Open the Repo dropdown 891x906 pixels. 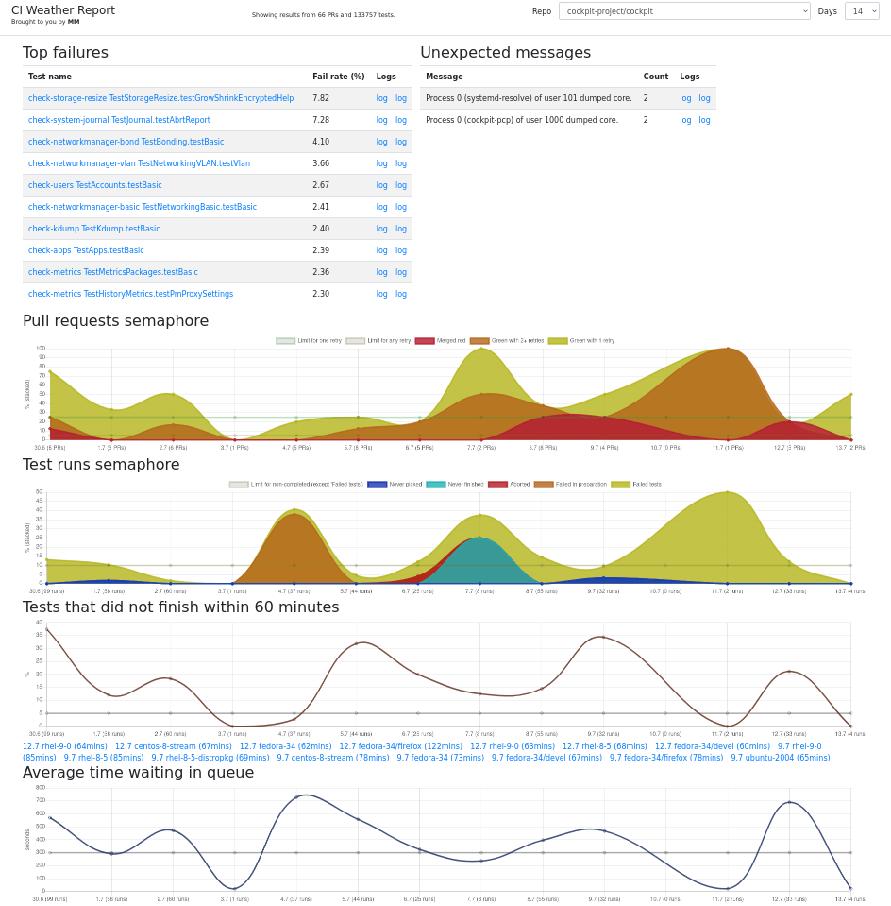tap(683, 11)
